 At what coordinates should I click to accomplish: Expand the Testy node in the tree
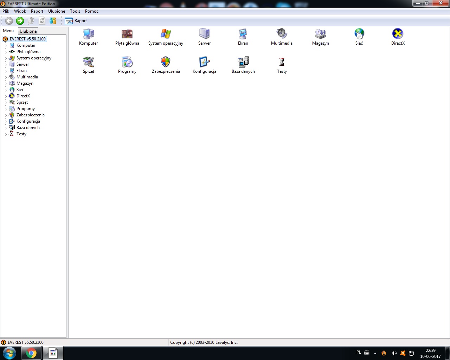6,134
